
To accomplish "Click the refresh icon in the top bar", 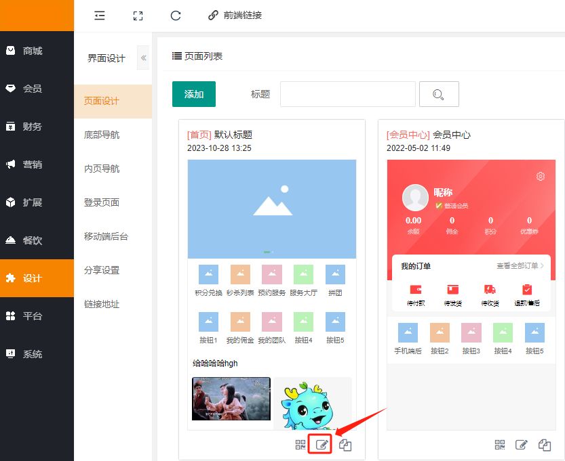I will point(176,16).
